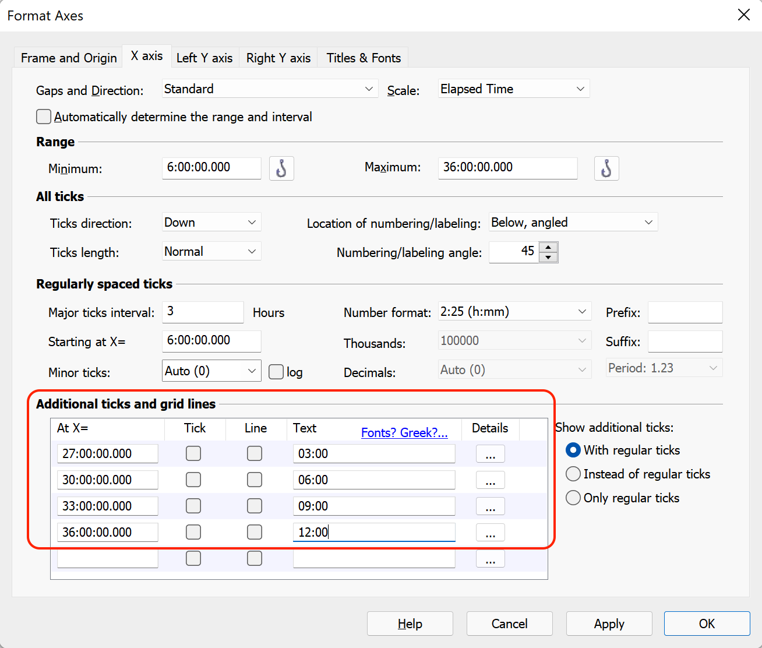Switch to Frame and Origin tab
This screenshot has height=648, width=762.
tap(69, 58)
